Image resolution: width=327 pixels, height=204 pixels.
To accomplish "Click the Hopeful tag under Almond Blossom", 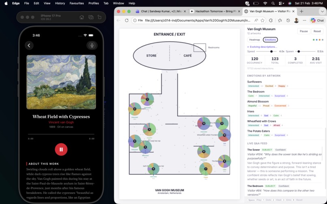I will (252, 106).
